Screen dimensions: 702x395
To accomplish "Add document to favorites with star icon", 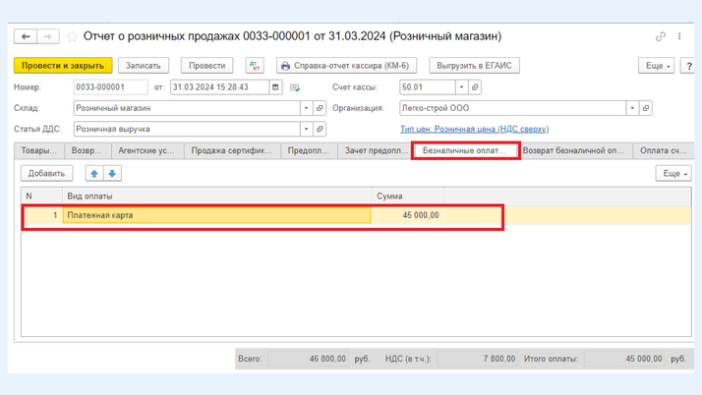I will (72, 36).
